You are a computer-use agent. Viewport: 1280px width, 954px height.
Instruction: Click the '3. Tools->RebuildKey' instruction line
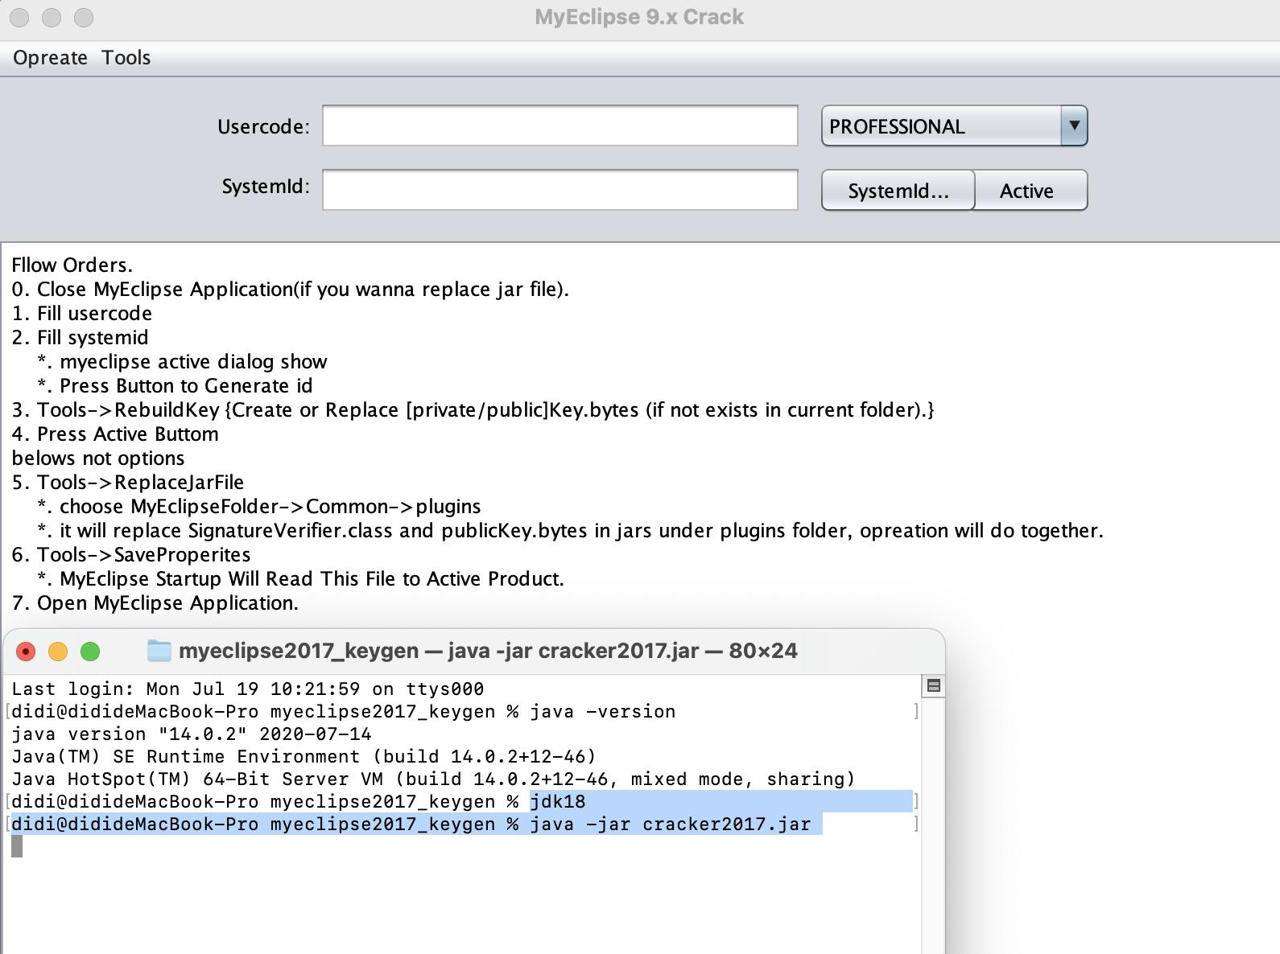pyautogui.click(x=473, y=409)
